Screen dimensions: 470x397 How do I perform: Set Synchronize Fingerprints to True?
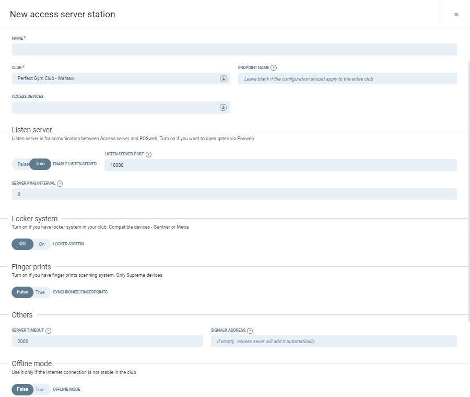(x=40, y=292)
